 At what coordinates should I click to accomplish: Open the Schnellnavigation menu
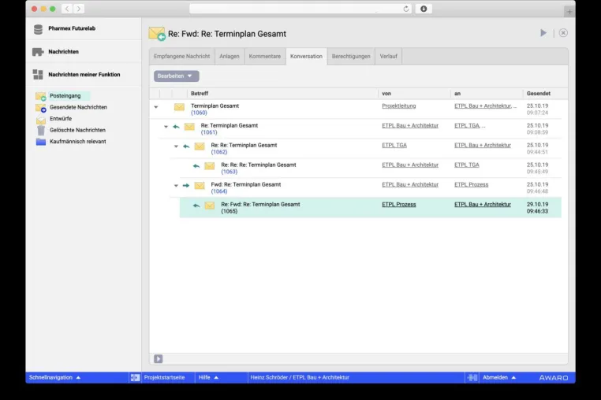(x=54, y=377)
